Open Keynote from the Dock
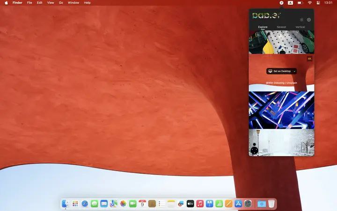 (x=210, y=203)
